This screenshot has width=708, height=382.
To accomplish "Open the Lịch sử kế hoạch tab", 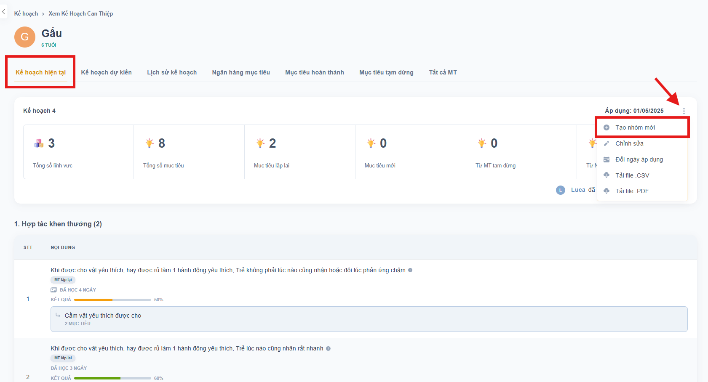I will click(172, 72).
